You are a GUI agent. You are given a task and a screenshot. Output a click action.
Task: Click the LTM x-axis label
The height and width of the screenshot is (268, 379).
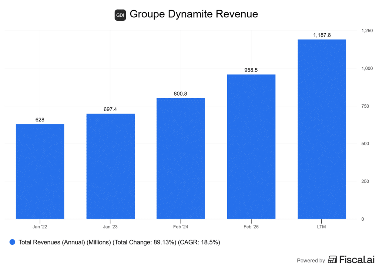point(321,226)
